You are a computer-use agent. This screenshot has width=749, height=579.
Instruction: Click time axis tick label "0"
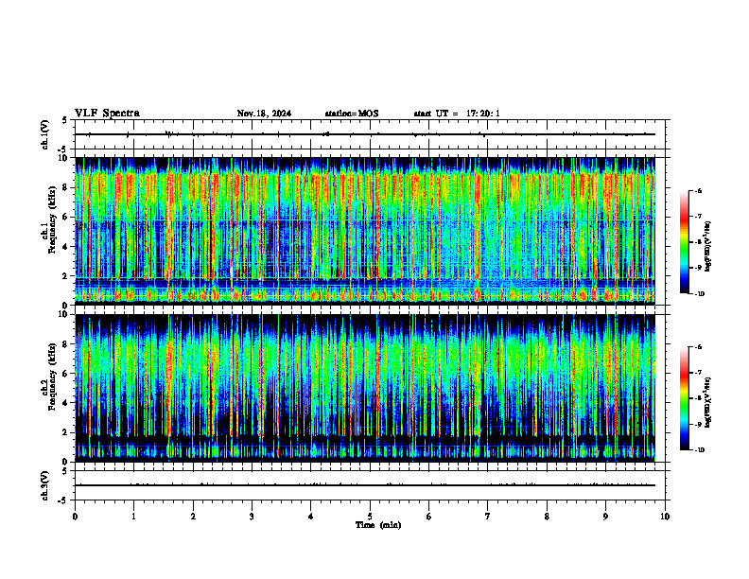pos(75,517)
